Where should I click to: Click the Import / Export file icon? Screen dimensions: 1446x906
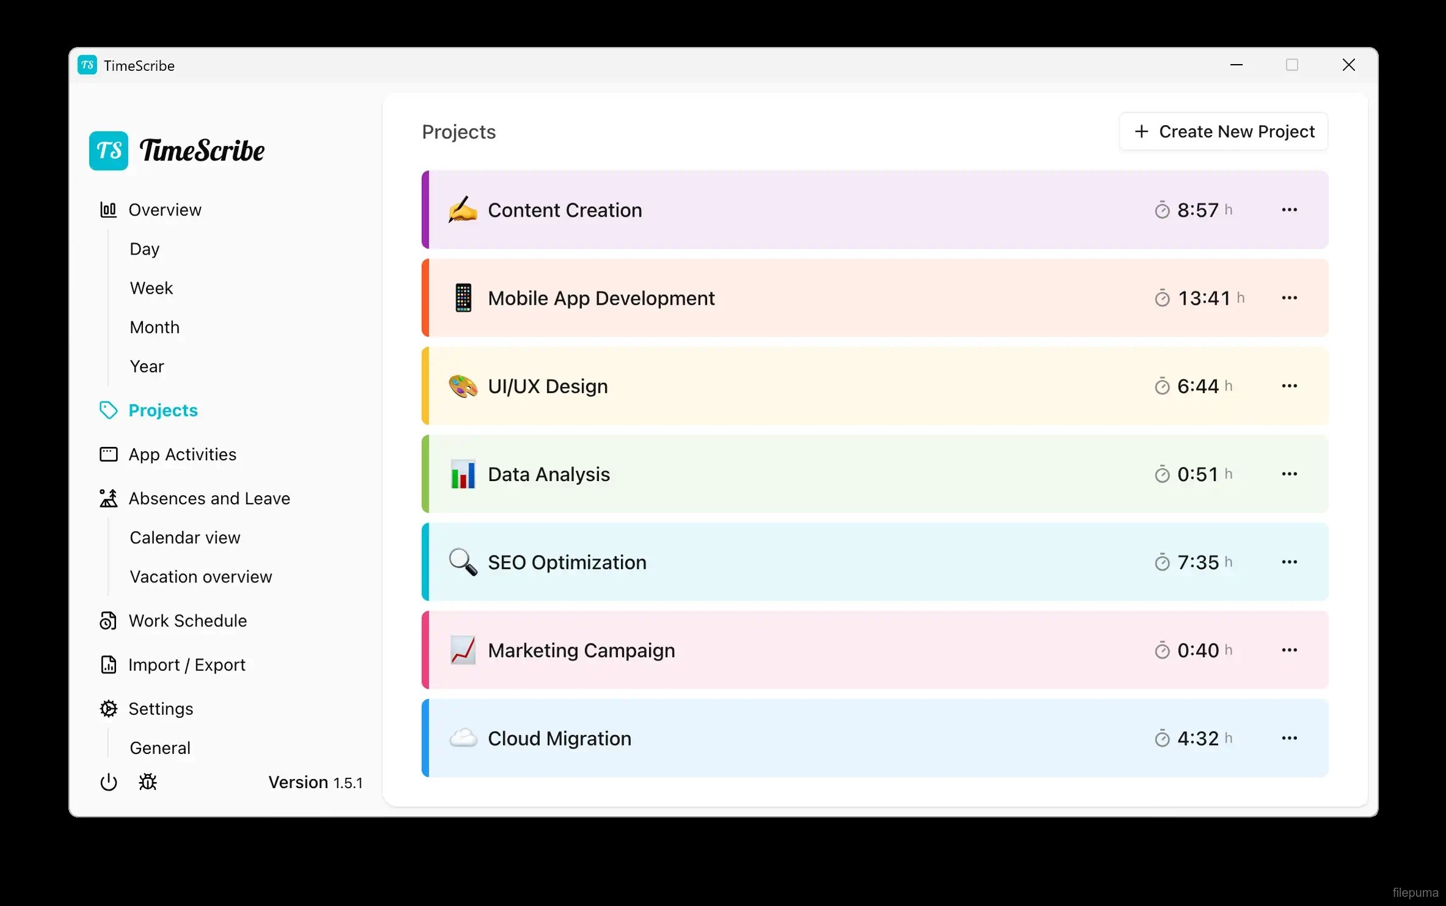pyautogui.click(x=108, y=665)
